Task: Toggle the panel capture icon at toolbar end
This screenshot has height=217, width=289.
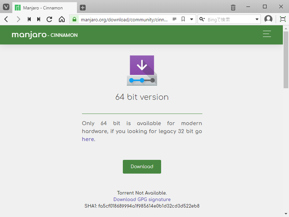Action: (282, 19)
